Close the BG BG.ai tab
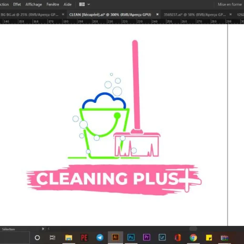244x244 pixels. pyautogui.click(x=63, y=14)
